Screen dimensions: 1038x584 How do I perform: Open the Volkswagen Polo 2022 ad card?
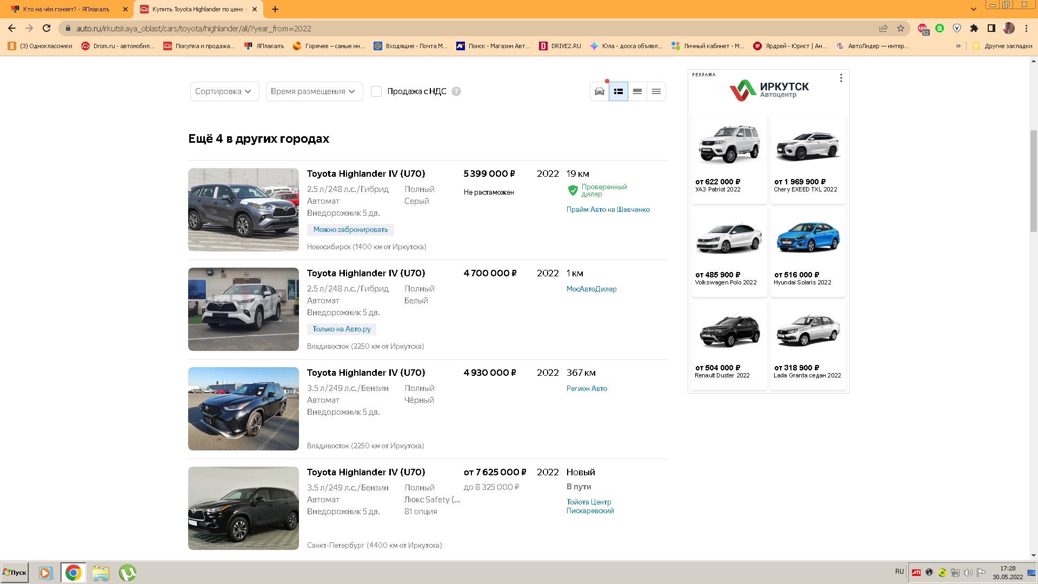[729, 252]
